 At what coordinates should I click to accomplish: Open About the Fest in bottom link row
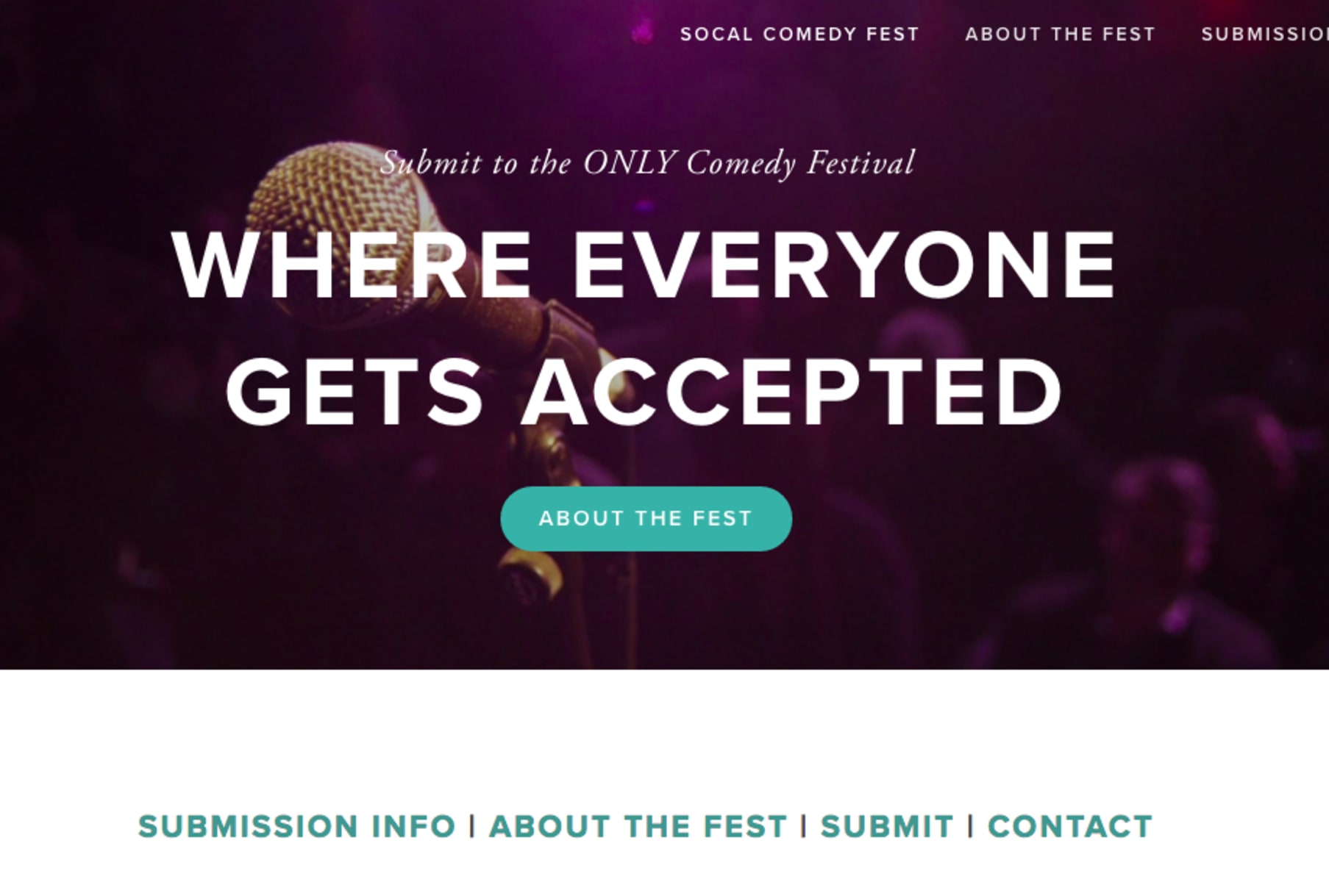pyautogui.click(x=638, y=826)
